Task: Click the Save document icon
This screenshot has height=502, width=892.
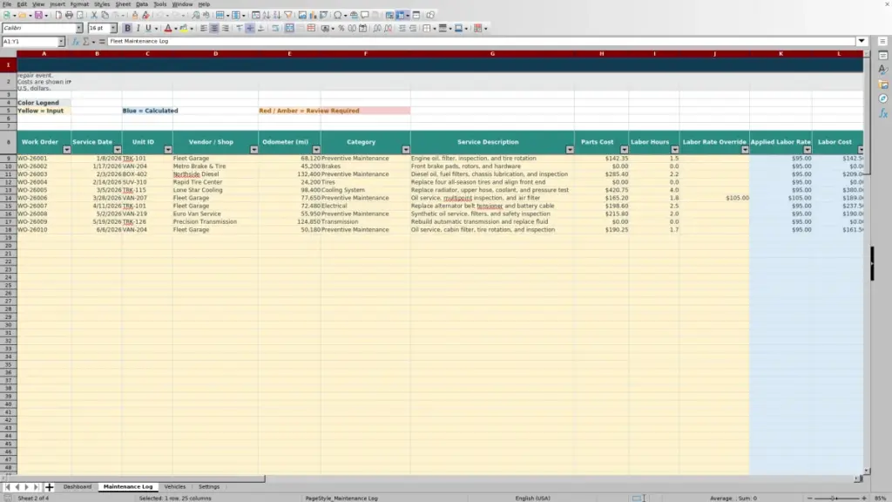Action: [38, 16]
